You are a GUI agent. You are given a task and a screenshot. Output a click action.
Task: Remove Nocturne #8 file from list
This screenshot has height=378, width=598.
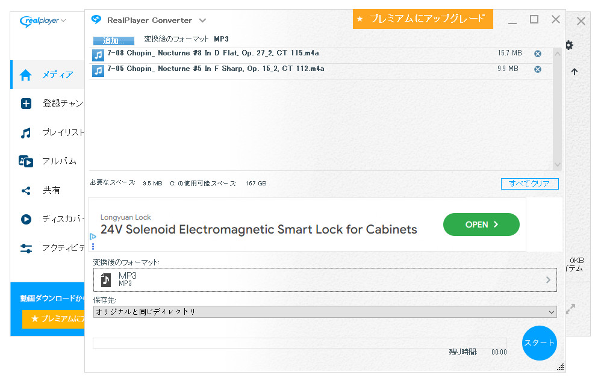coord(538,54)
